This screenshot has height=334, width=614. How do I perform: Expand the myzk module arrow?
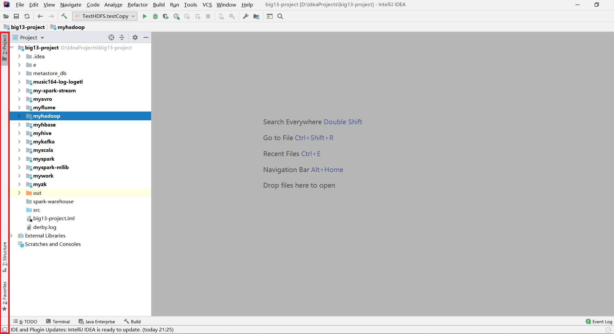pos(19,184)
